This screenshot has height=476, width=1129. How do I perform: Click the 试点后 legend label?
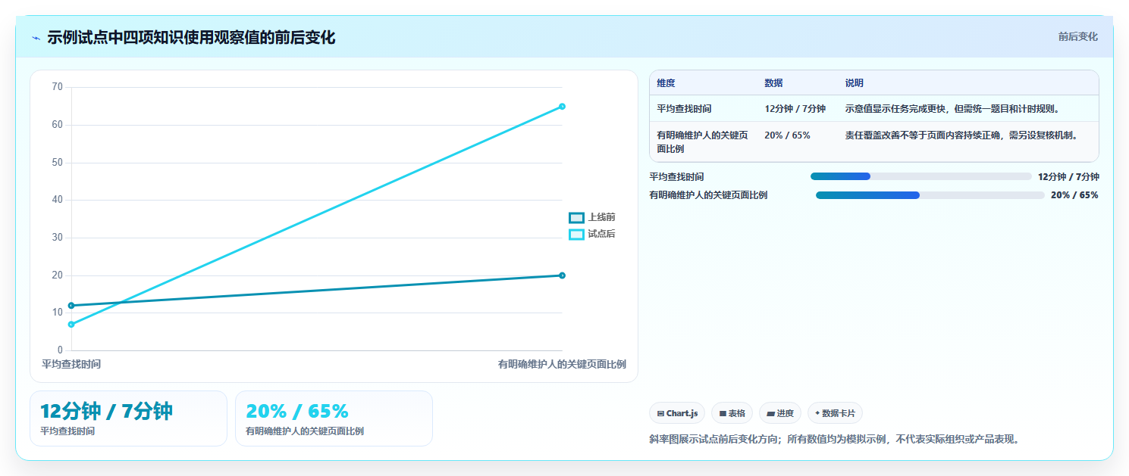(x=601, y=235)
